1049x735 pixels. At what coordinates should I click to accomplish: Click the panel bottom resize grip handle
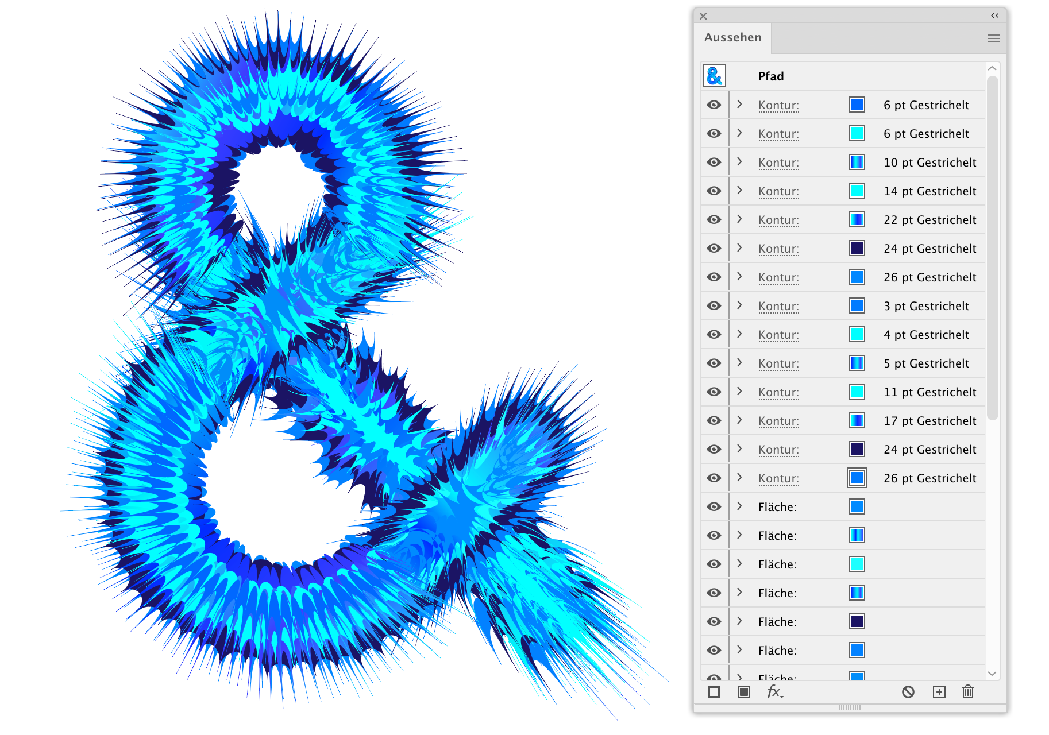click(850, 707)
